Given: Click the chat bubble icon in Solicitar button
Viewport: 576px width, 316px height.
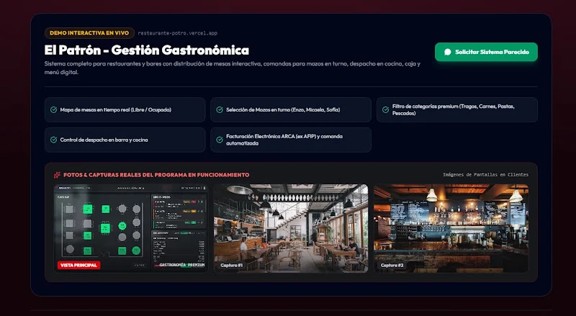Looking at the screenshot, I should tap(447, 52).
